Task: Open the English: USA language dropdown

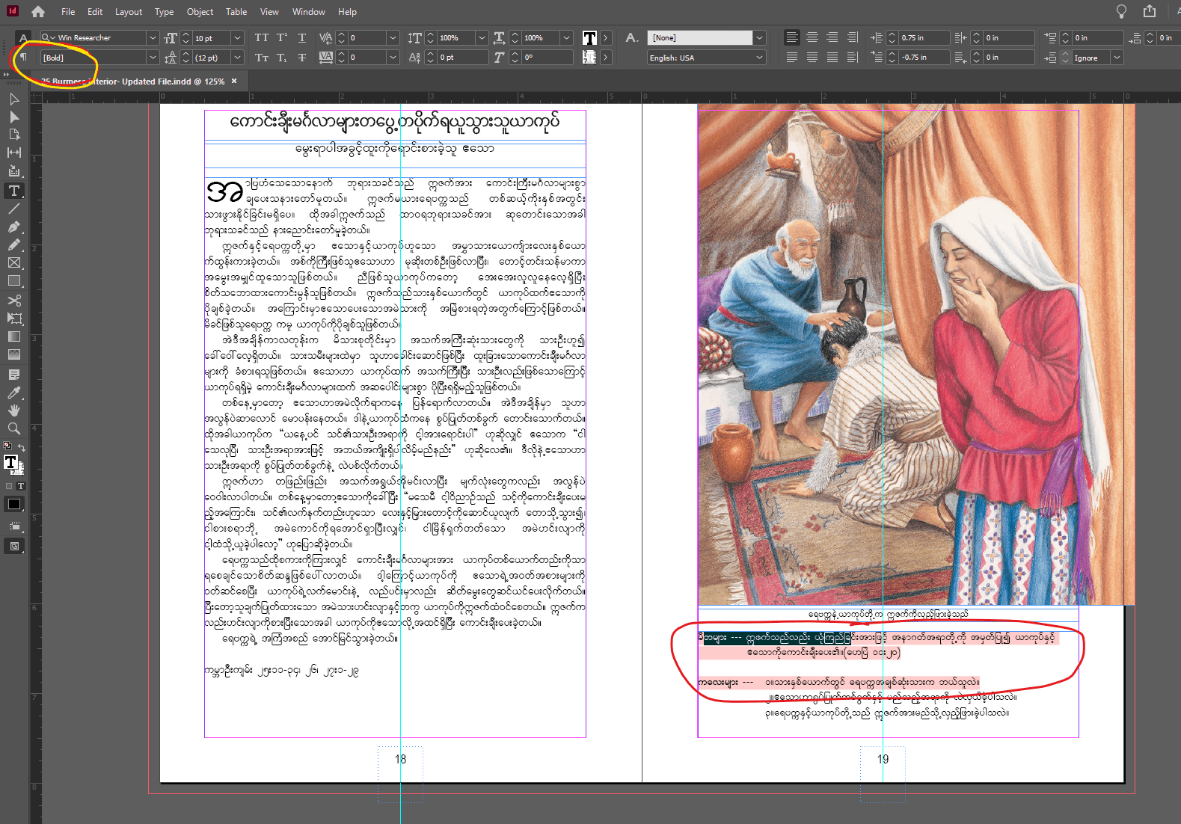Action: point(759,58)
